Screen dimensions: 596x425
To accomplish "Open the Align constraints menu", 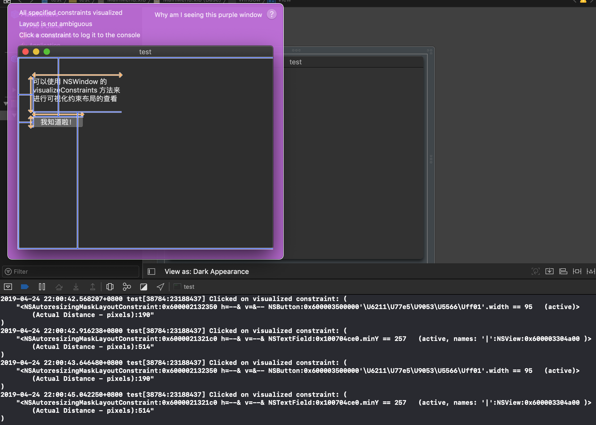I will coord(563,271).
